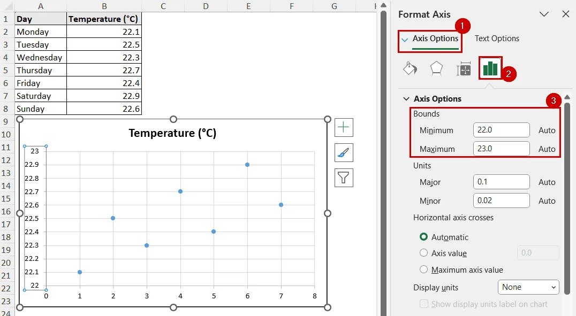The width and height of the screenshot is (576, 316).
Task: Select column B header
Action: (x=104, y=6)
